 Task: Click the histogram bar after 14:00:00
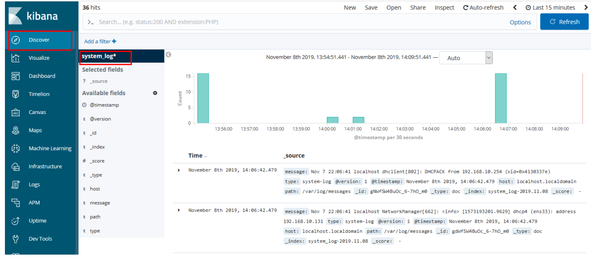332,120
